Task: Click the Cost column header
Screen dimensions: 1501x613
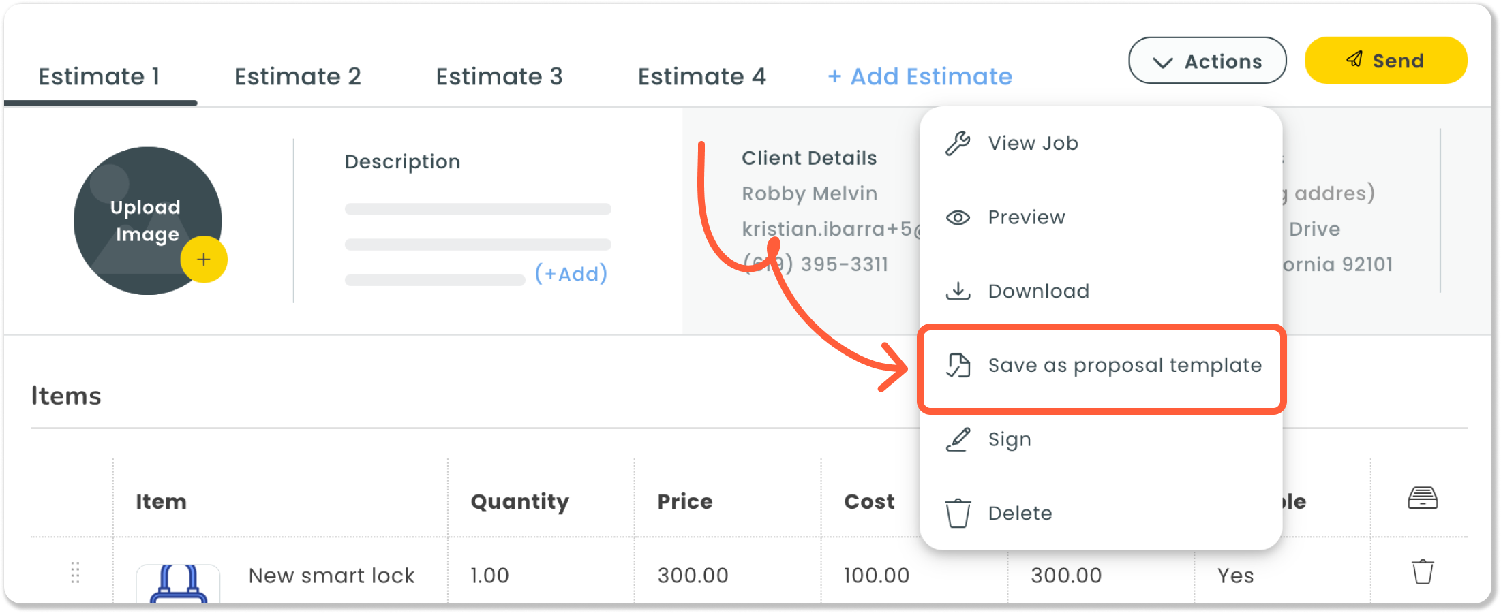Action: (869, 501)
